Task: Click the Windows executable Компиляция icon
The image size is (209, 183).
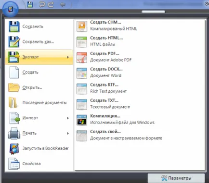Action: click(x=82, y=120)
